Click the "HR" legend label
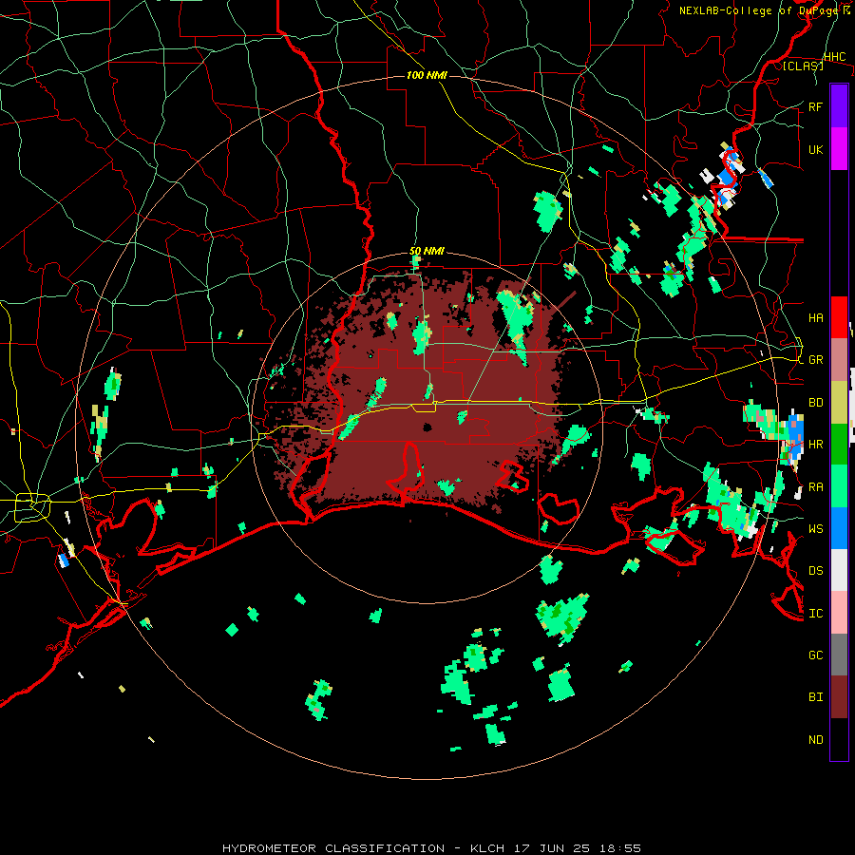 point(815,445)
